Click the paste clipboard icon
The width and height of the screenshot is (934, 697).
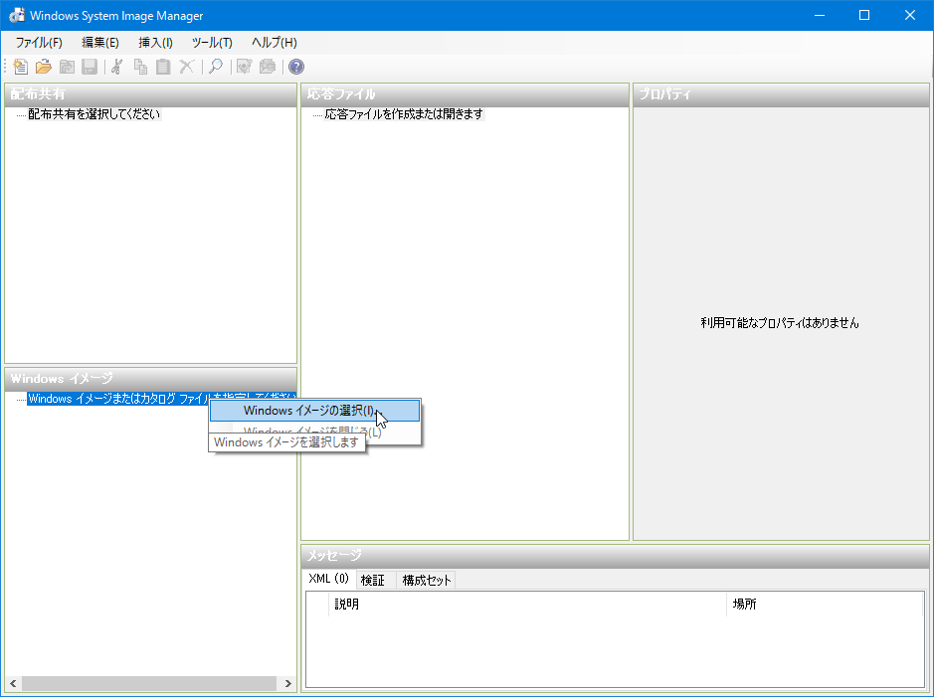[x=163, y=67]
